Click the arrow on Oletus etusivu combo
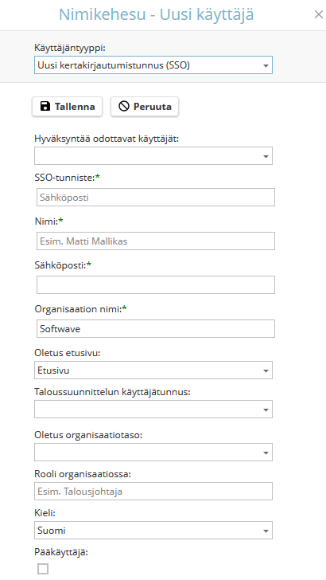 [x=266, y=371]
